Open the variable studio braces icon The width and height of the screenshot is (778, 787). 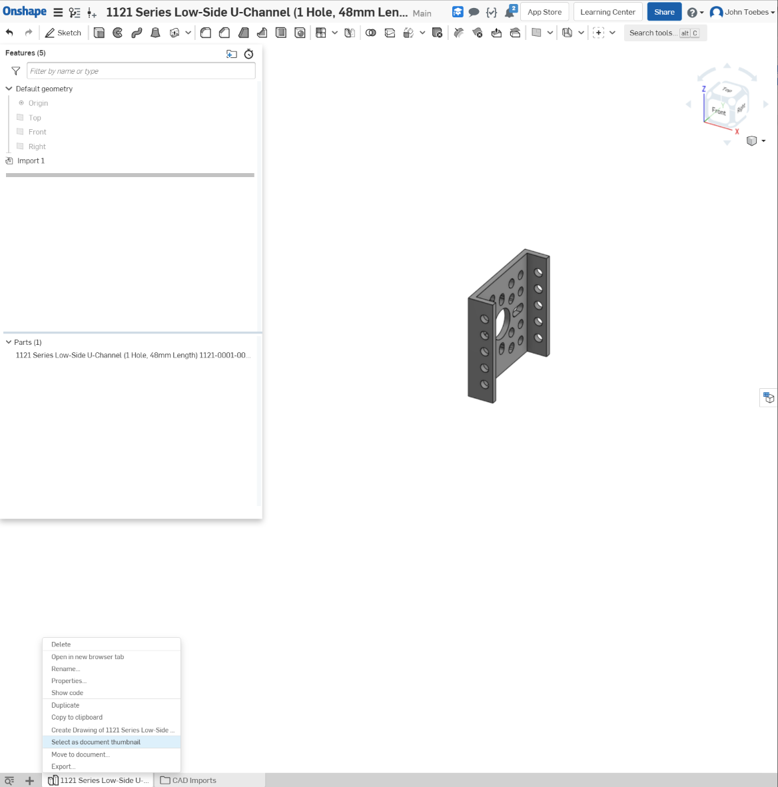click(492, 11)
